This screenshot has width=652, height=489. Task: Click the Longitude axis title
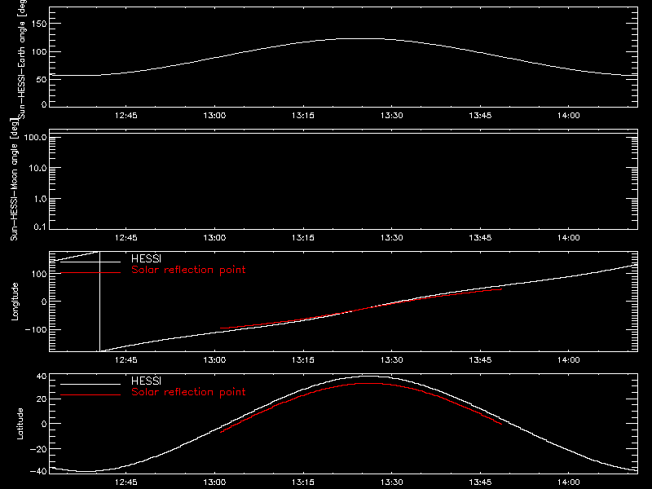click(15, 302)
